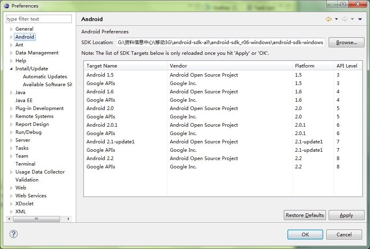The image size is (370, 249).
Task: Select the Android 2.1-update1 target row
Action: (223, 142)
